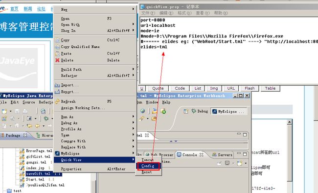Select Config in Quick View submenu

coord(148,166)
